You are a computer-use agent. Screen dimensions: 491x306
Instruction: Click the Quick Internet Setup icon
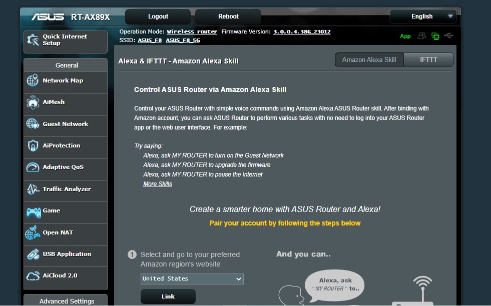click(x=33, y=40)
